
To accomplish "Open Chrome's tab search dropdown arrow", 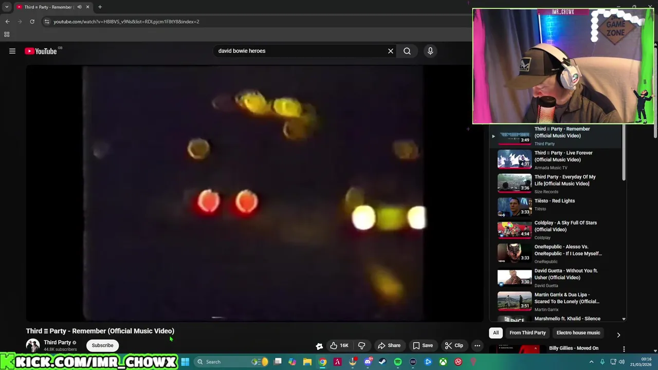I will click(x=7, y=7).
